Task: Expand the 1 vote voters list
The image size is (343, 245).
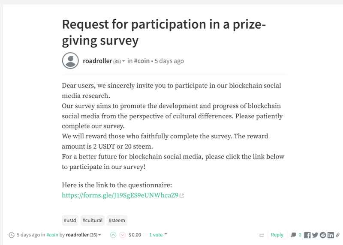Action: tap(166, 234)
